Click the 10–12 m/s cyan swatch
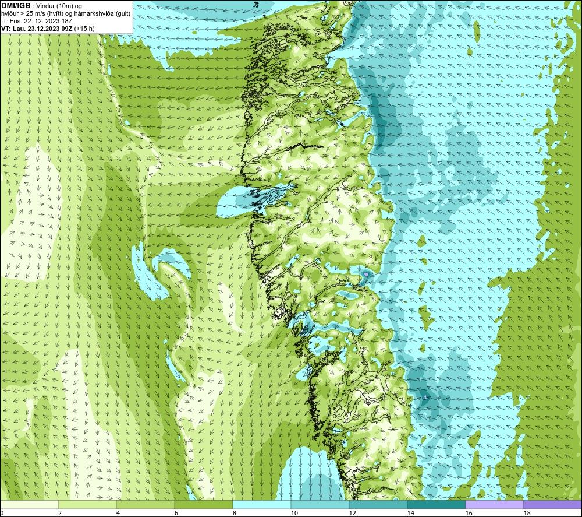Image resolution: width=582 pixels, height=517 pixels. point(320,504)
